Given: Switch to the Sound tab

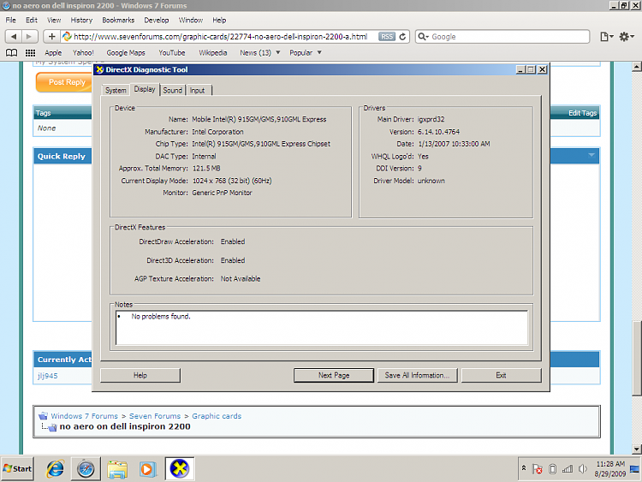Looking at the screenshot, I should click(172, 90).
